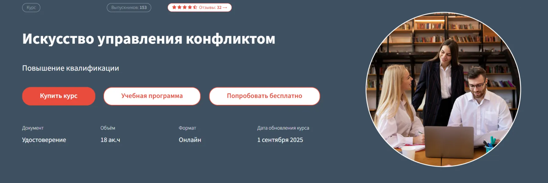Open the Учебная программа button
This screenshot has height=183, width=548.
click(x=152, y=96)
